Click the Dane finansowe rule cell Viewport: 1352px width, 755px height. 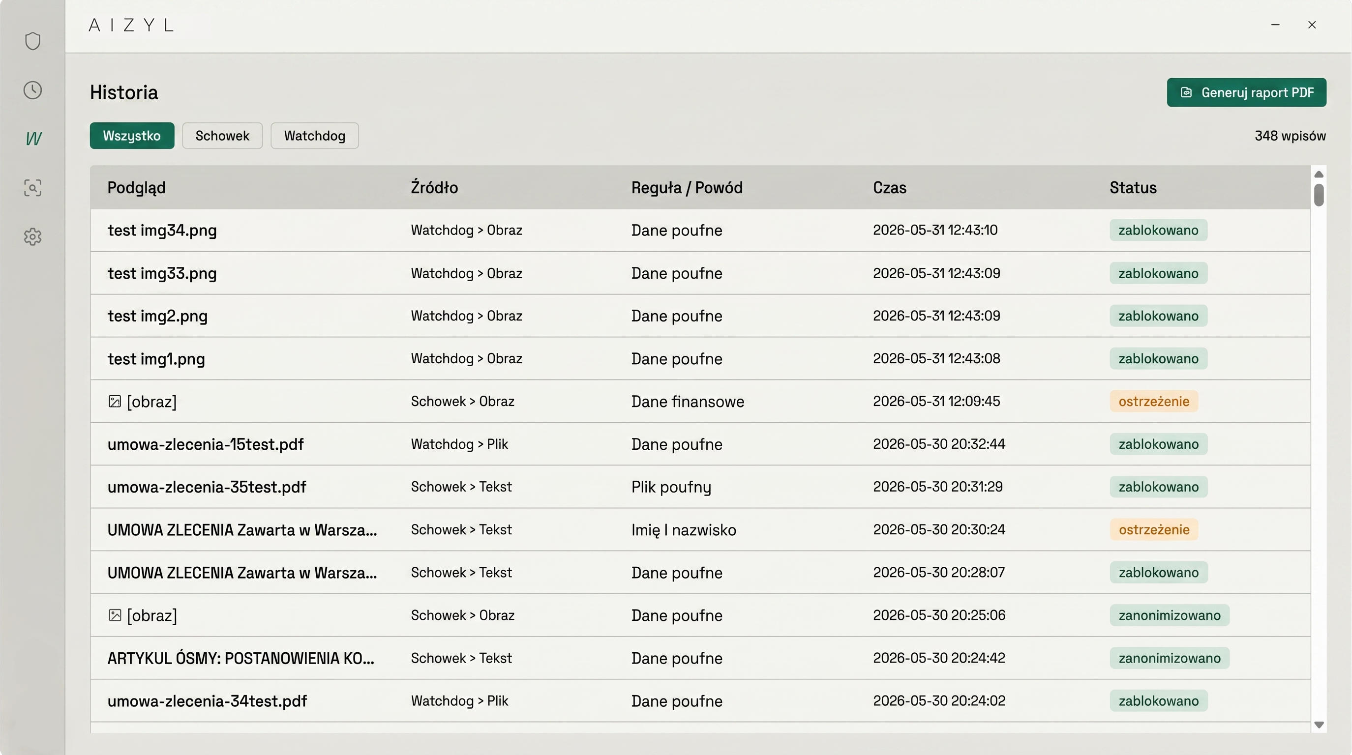click(x=688, y=402)
